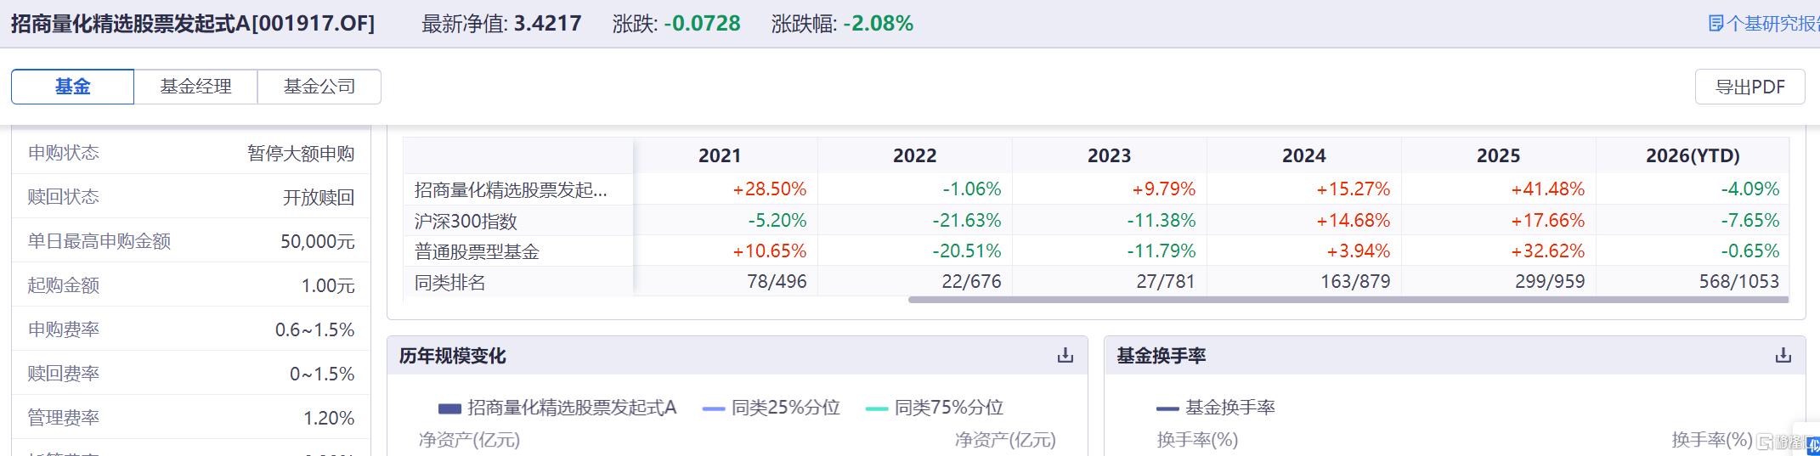The image size is (1820, 456).
Task: Click the 招商量化精选股票发起... row label
Action: point(511,189)
